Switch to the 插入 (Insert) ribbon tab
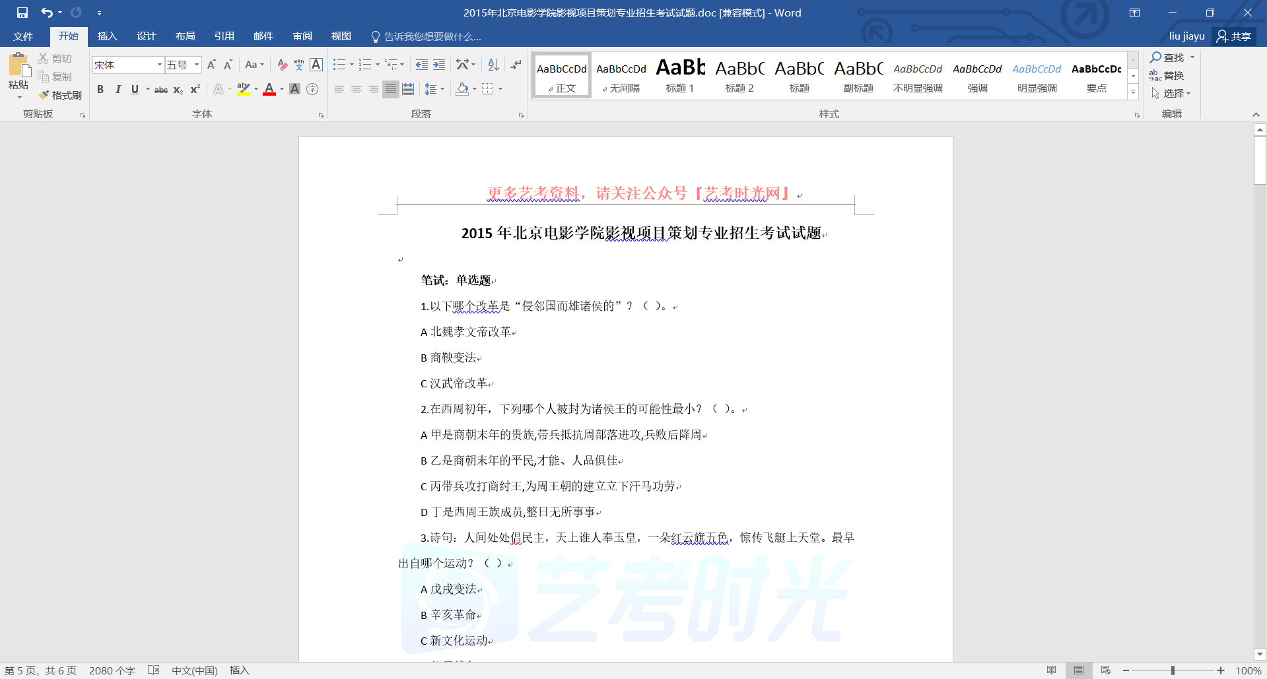The width and height of the screenshot is (1267, 679). point(107,36)
